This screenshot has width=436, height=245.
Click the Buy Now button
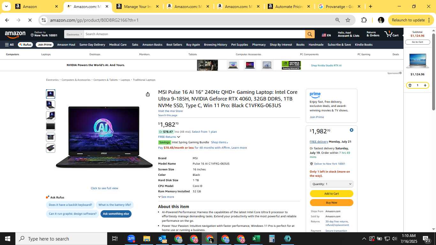pos(331,203)
